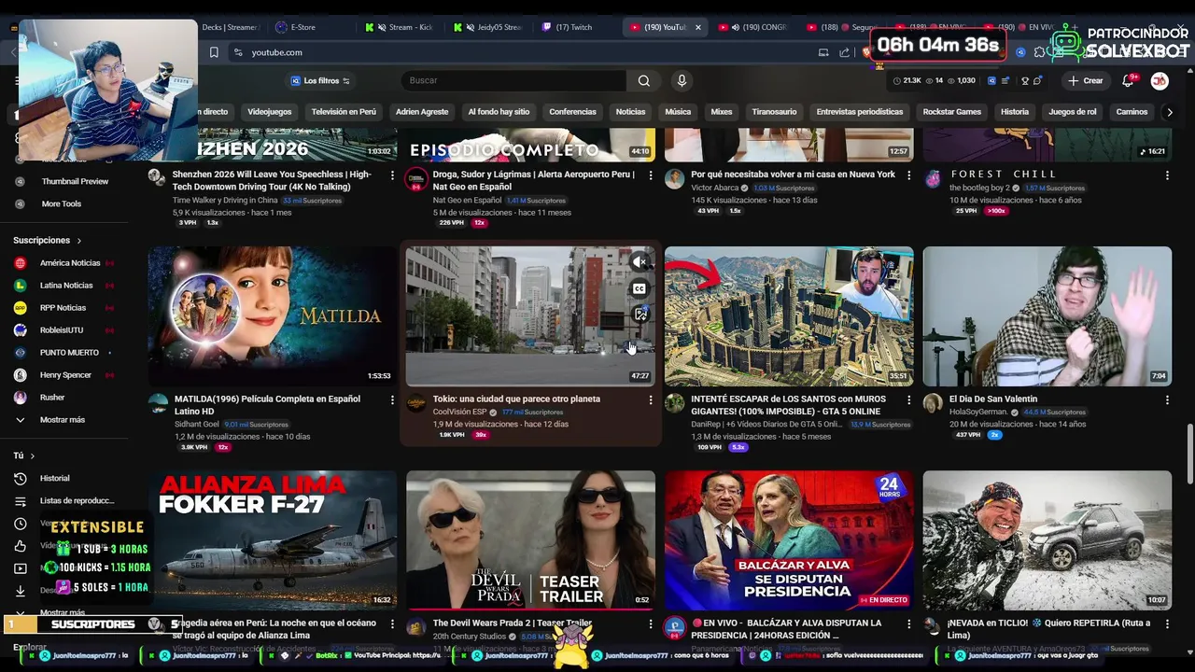
Task: Switch to the E-Store browser tab
Action: coord(302,27)
